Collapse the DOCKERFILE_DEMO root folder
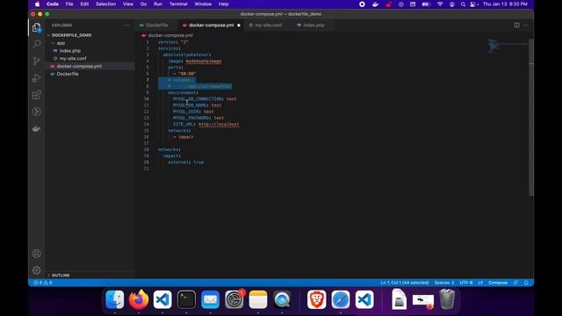Image resolution: width=562 pixels, height=316 pixels. coord(71,35)
